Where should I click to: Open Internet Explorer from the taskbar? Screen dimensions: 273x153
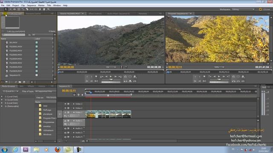coord(15,149)
